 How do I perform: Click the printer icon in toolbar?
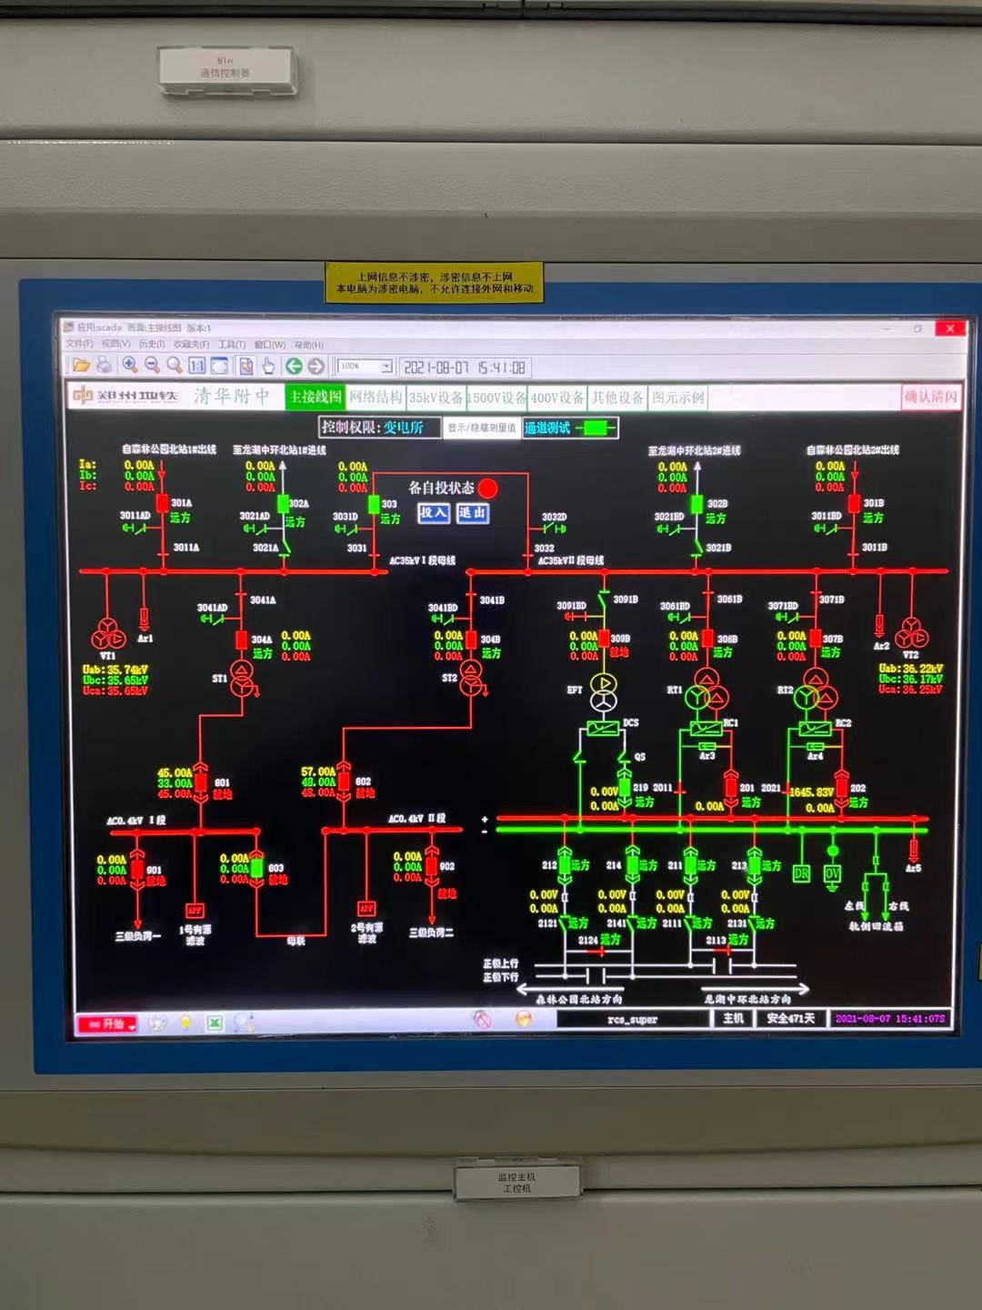point(105,366)
